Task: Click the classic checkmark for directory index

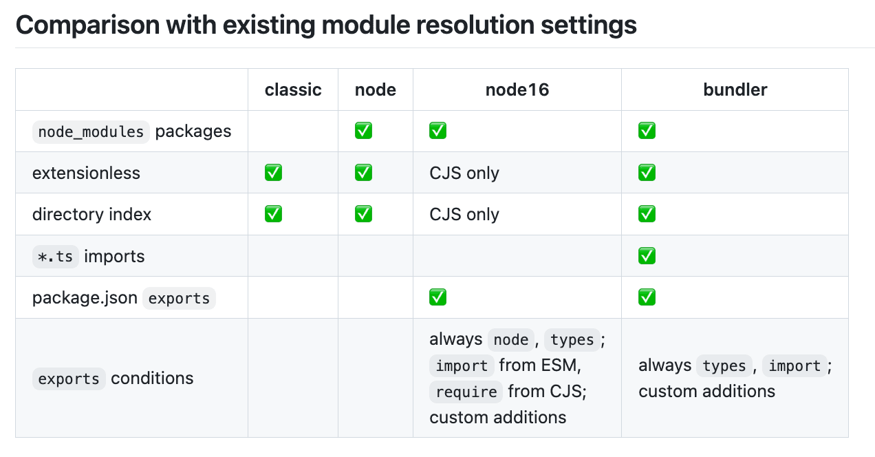Action: 273,214
